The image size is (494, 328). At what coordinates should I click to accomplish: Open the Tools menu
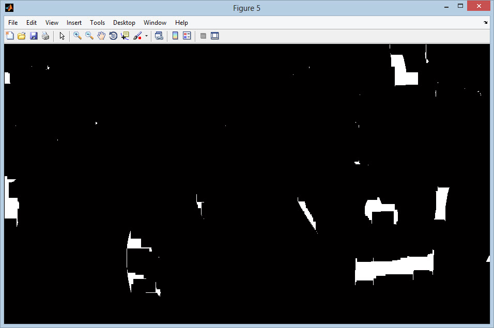coord(97,23)
